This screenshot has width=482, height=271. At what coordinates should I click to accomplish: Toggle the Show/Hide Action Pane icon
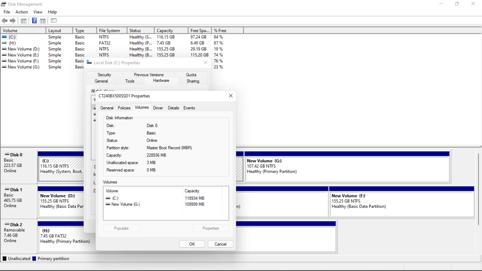43,21
